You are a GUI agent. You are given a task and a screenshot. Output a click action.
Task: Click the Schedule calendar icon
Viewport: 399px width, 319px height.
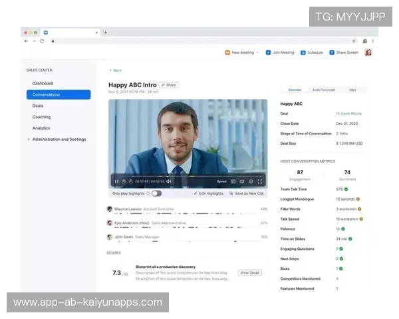pyautogui.click(x=303, y=53)
